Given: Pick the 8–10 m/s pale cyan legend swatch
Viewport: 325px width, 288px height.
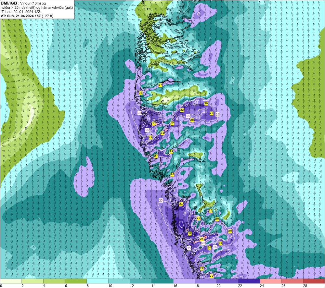Looking at the screenshot, I should pos(97,281).
